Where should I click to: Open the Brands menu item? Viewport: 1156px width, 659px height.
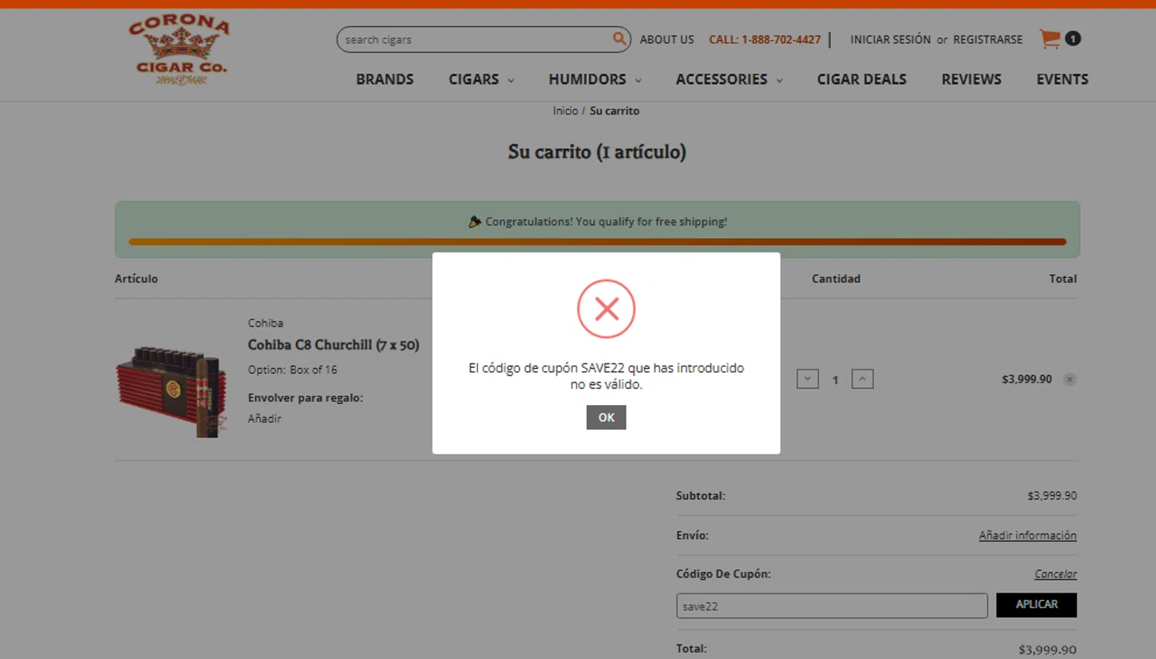(x=385, y=79)
